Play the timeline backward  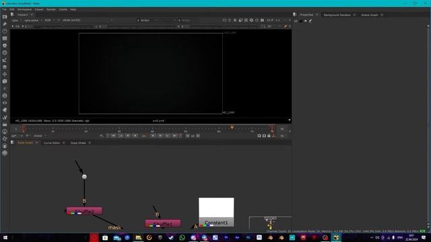coord(135,136)
